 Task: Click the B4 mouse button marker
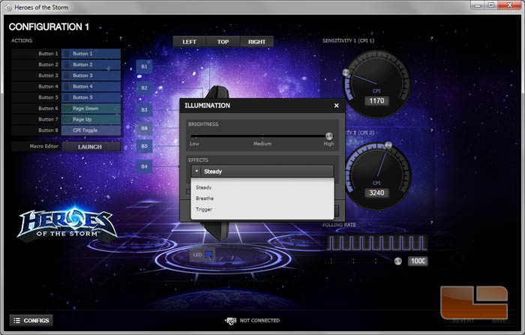[144, 166]
